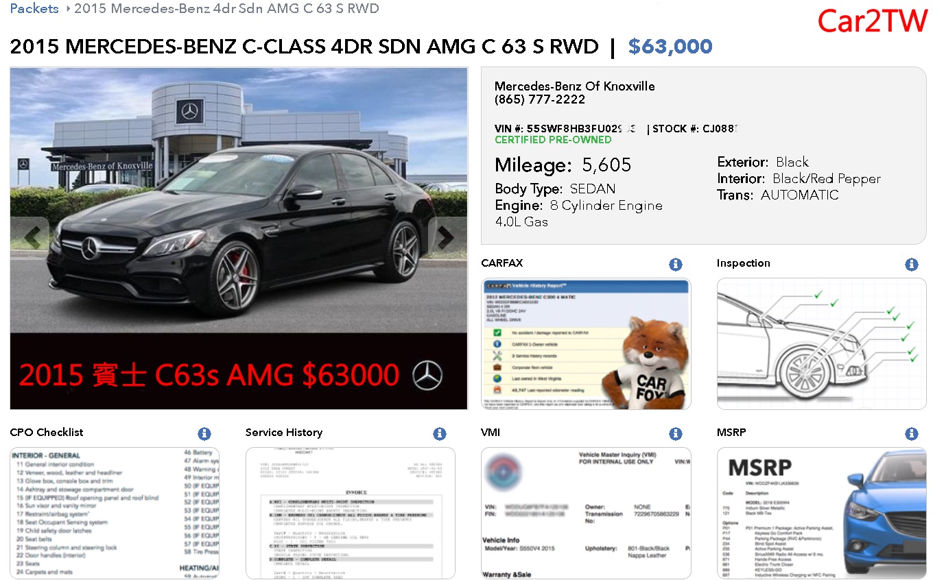
Task: Open the Inspection info icon
Action: coord(911,265)
